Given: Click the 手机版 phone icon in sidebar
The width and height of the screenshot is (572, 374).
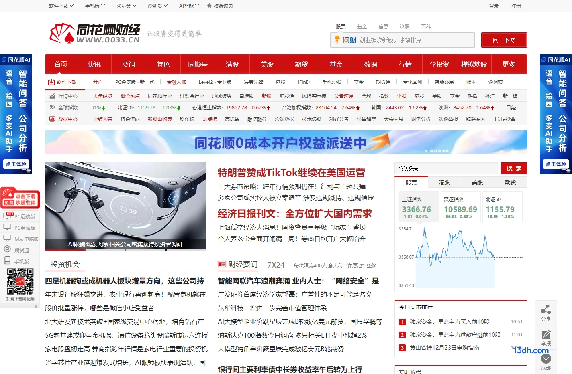Looking at the screenshot, I should (7, 261).
